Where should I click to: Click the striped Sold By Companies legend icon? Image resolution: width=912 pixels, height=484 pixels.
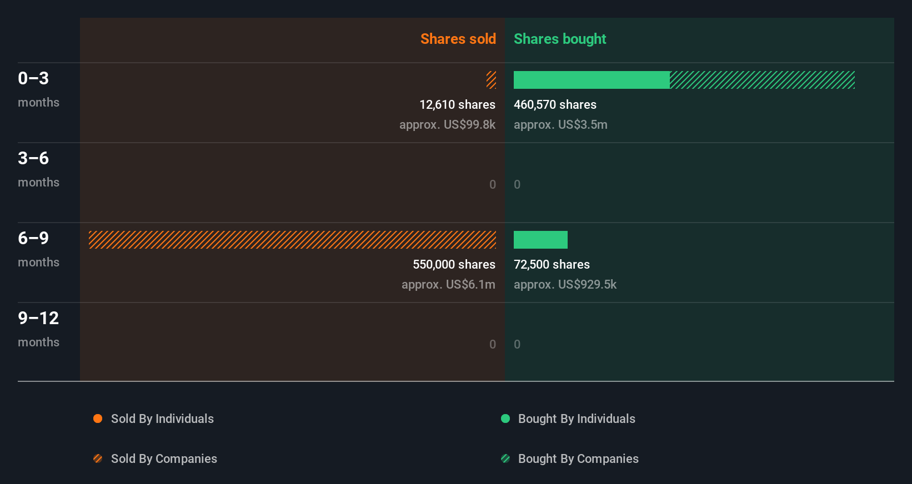98,458
